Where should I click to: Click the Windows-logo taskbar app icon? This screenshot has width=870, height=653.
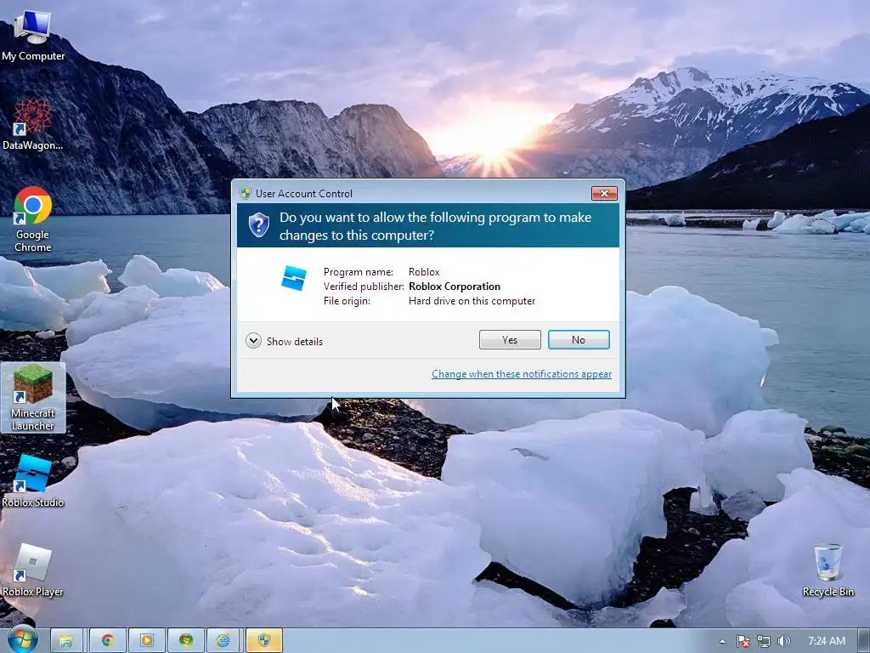tap(185, 641)
